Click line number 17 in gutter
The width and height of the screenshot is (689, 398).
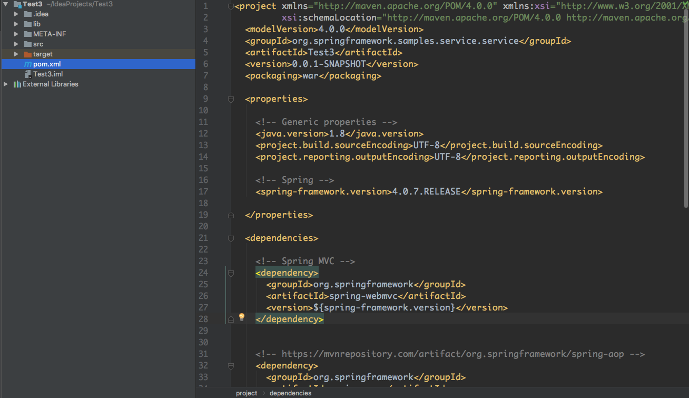pos(203,191)
